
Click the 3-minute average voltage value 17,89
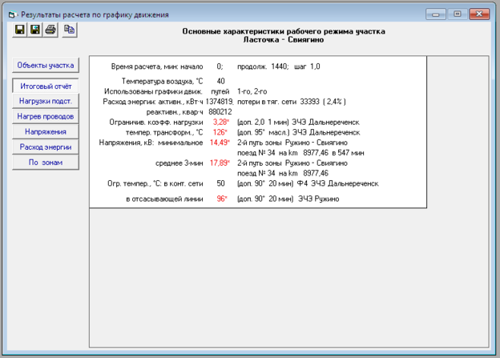(220, 163)
